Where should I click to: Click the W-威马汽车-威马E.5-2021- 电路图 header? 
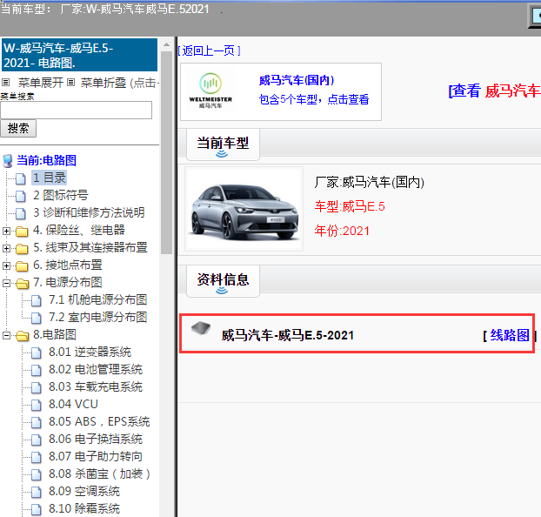coord(80,55)
